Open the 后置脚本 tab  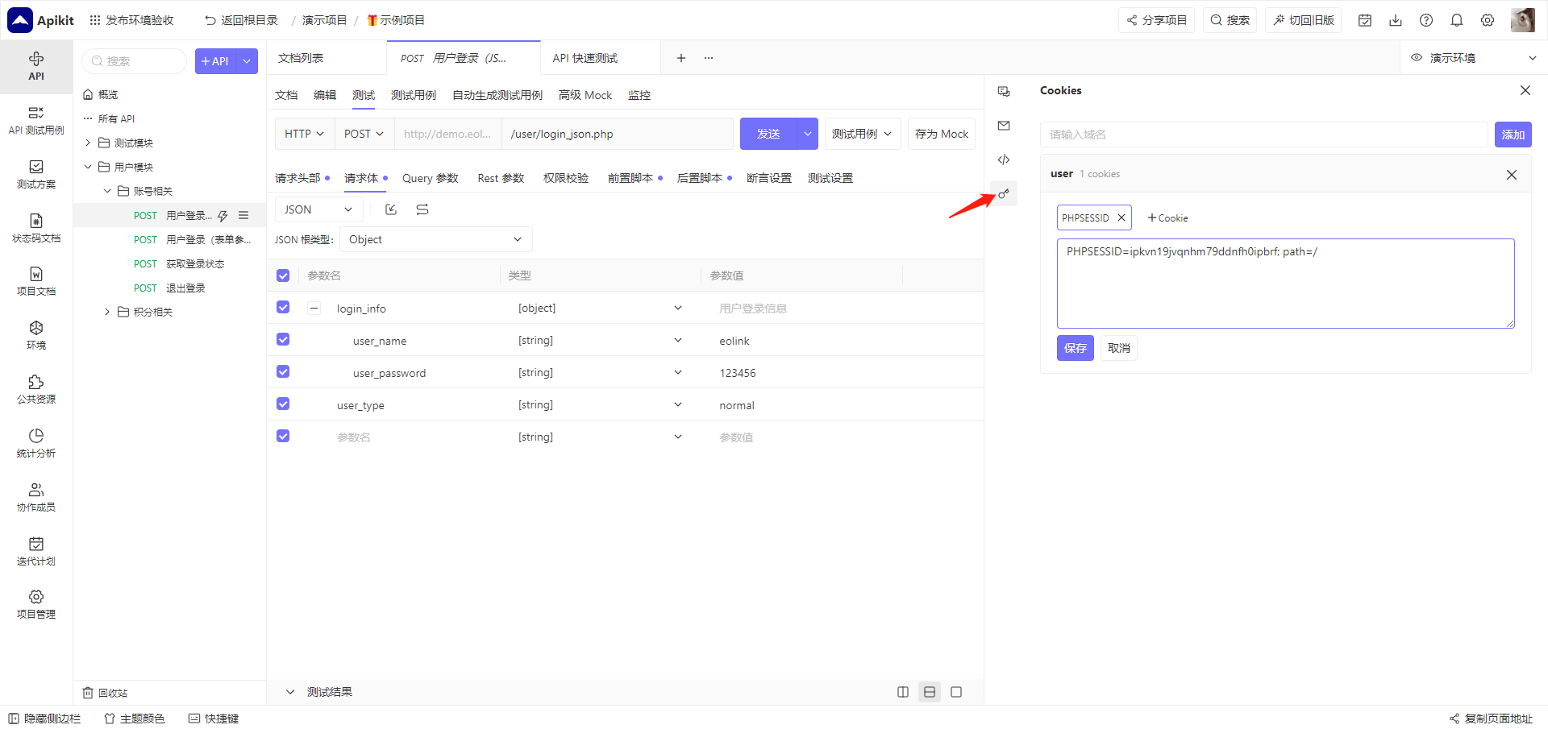coord(700,178)
